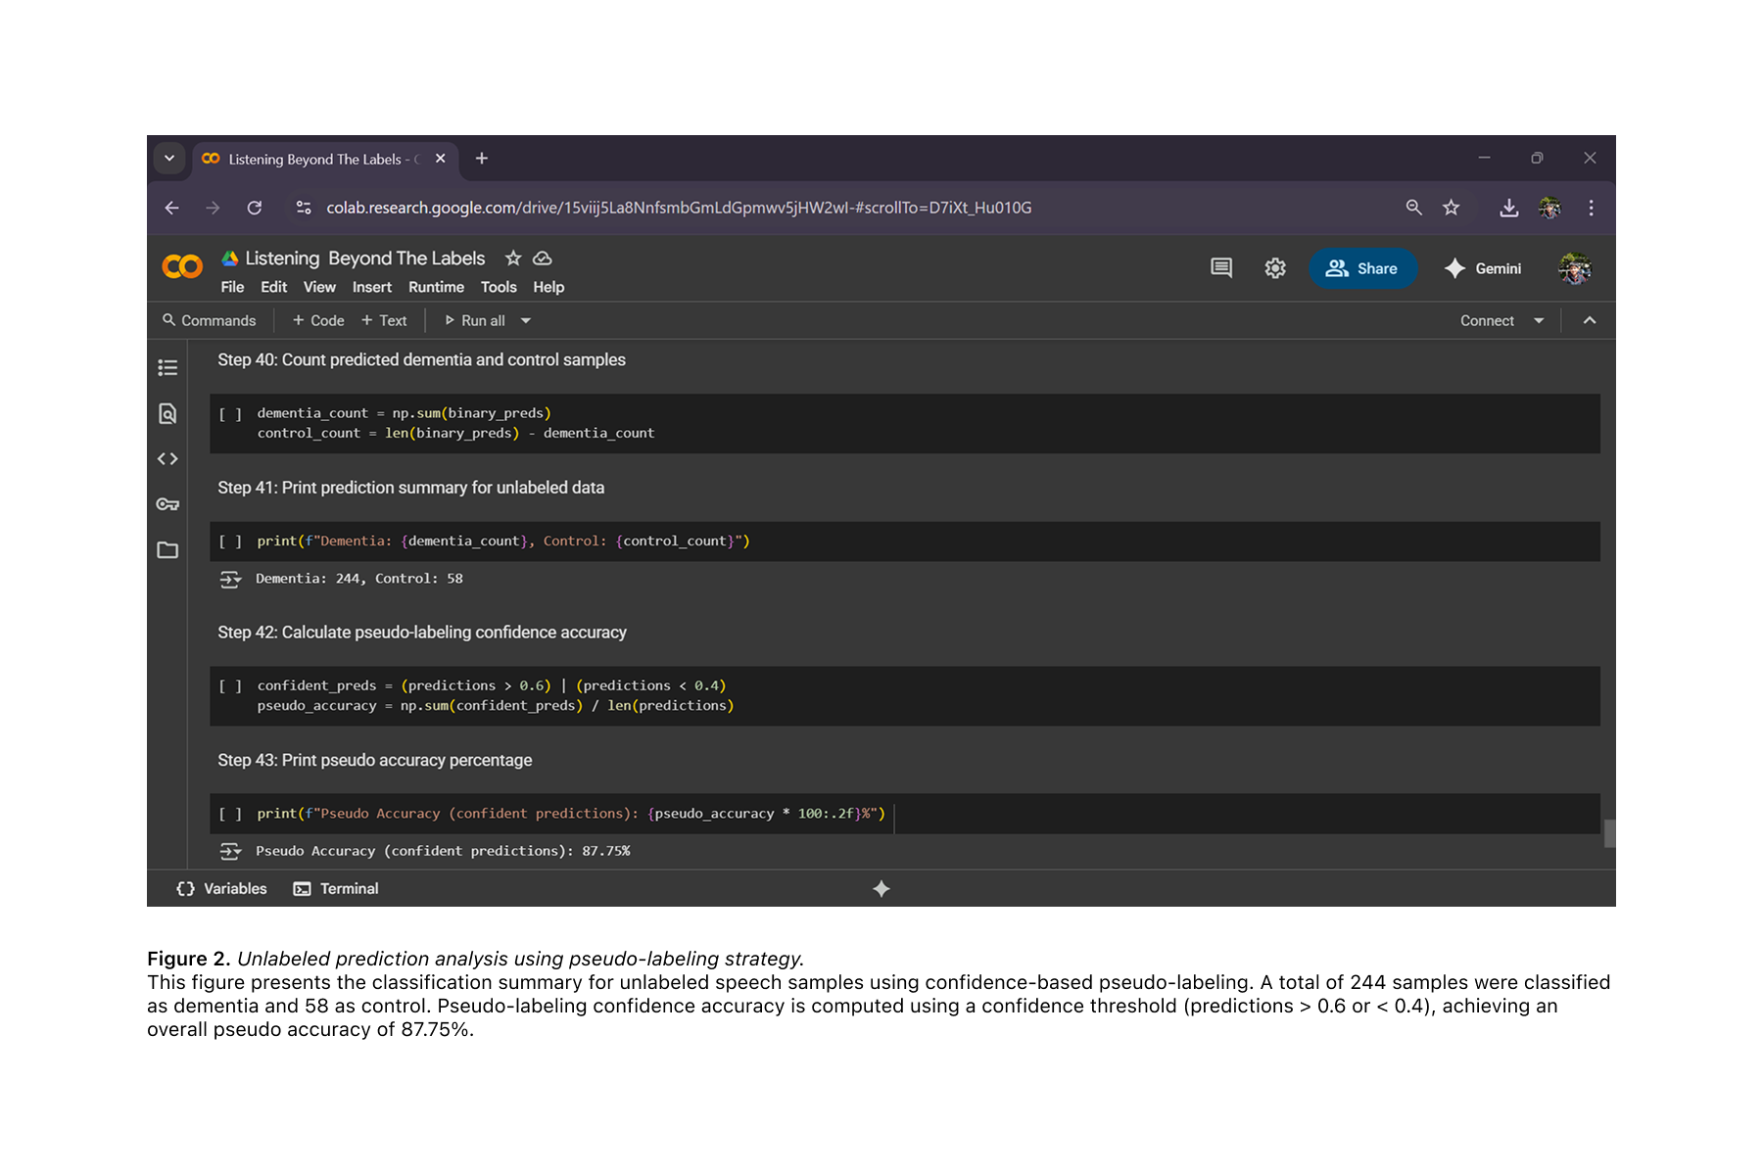
Task: Open the Run all dropdown arrow
Action: point(526,320)
